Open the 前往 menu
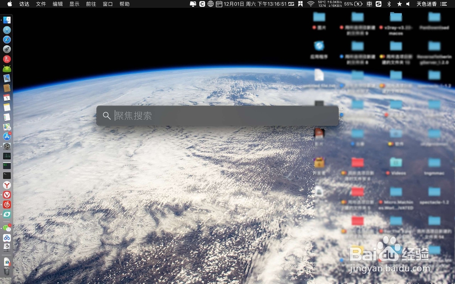 91,4
